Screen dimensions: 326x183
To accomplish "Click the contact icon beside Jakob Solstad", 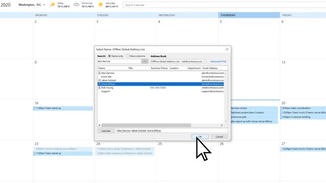I will pos(99,80).
